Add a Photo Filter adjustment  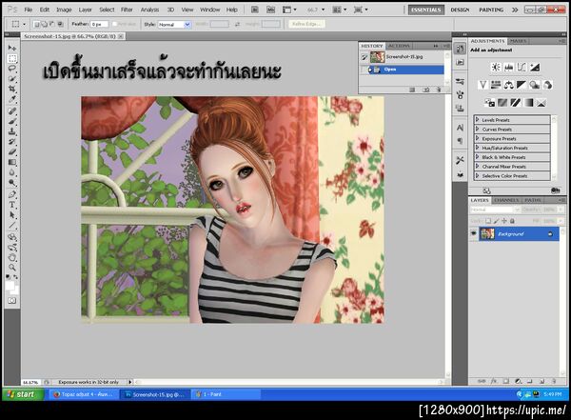pos(535,85)
